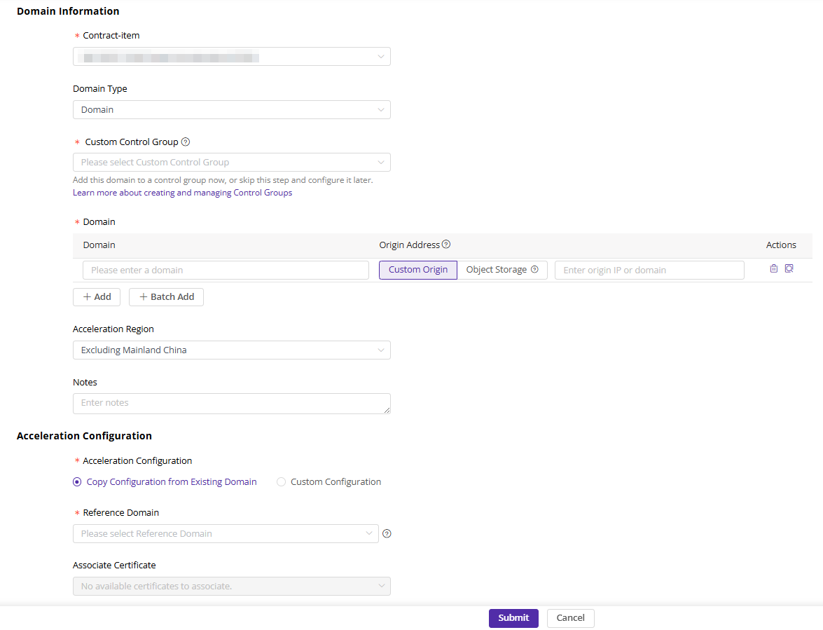This screenshot has width=823, height=630.
Task: Click the delete (trash) icon in Actions
Action: (x=773, y=268)
